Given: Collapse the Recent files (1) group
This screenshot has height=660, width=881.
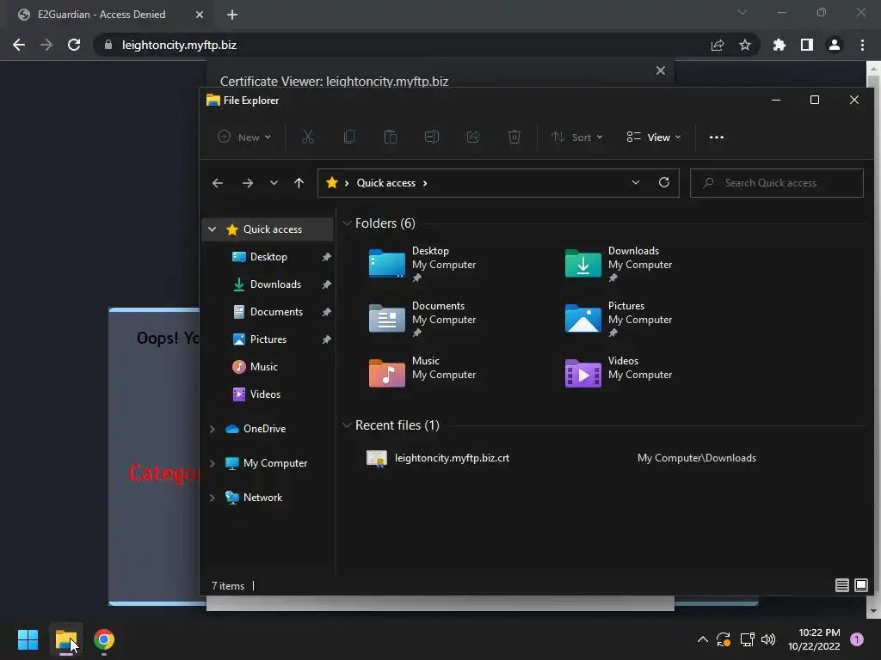Looking at the screenshot, I should click(x=347, y=425).
